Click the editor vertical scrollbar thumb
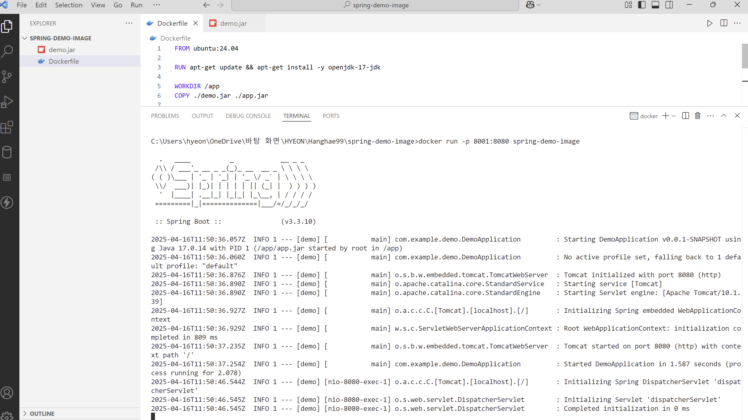This screenshot has width=748, height=420. (x=745, y=56)
